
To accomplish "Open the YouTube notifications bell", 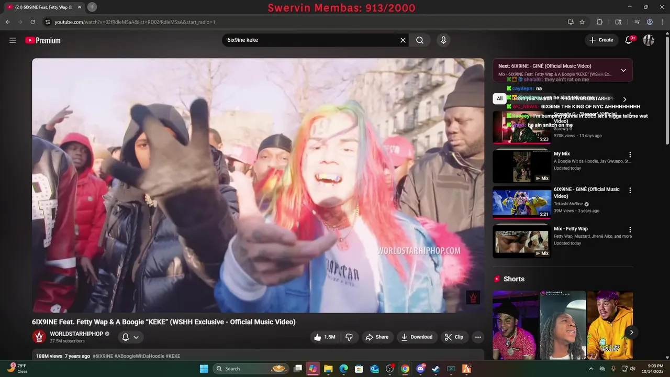I will (x=629, y=40).
